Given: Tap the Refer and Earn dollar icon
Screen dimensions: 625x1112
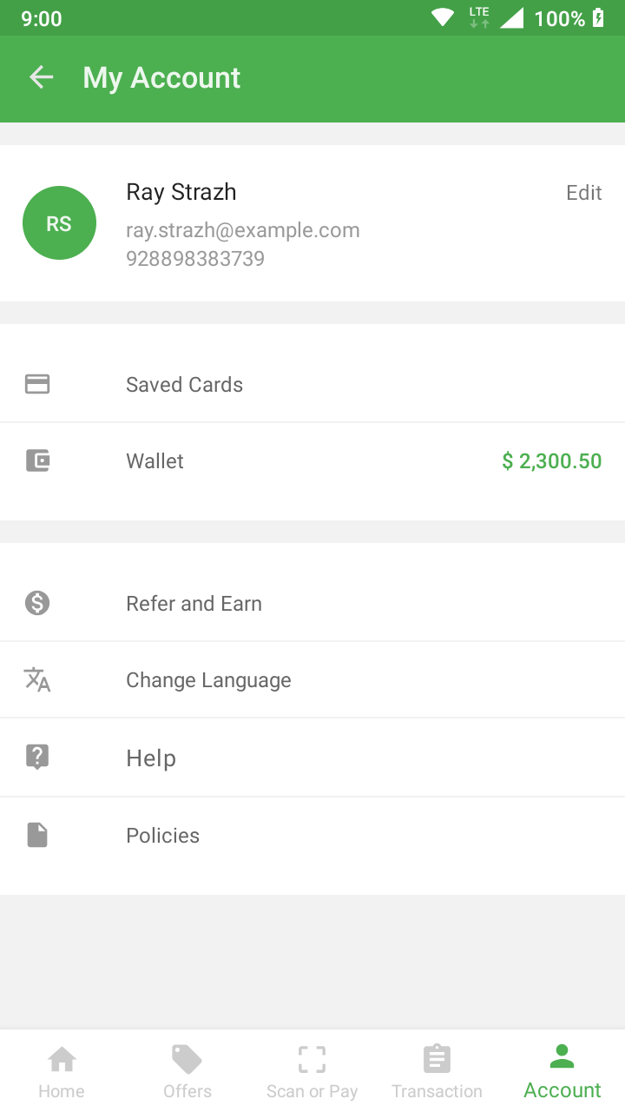Looking at the screenshot, I should [37, 603].
